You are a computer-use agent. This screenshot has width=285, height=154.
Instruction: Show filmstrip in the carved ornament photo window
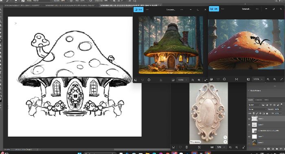coord(173,147)
